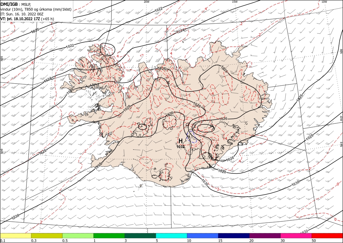Click the yellow 0.1–0.3 precipitation legend swatch
This screenshot has height=243, width=343.
point(16,235)
